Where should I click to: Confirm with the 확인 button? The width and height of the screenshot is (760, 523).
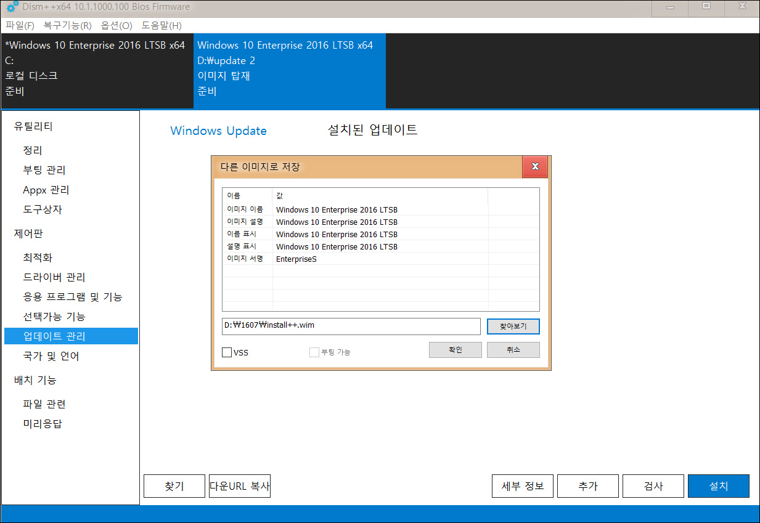click(x=455, y=350)
